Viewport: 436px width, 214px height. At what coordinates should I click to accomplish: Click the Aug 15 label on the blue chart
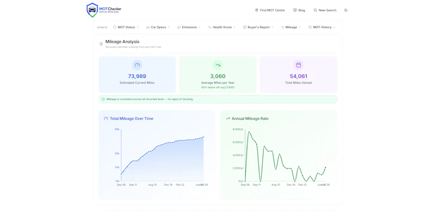pyautogui.click(x=153, y=185)
